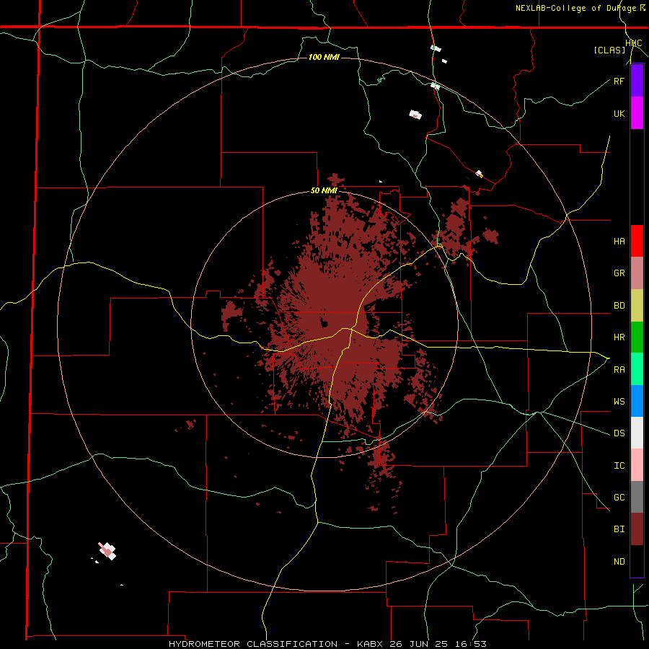Click the HR green legend swatch

click(x=637, y=337)
